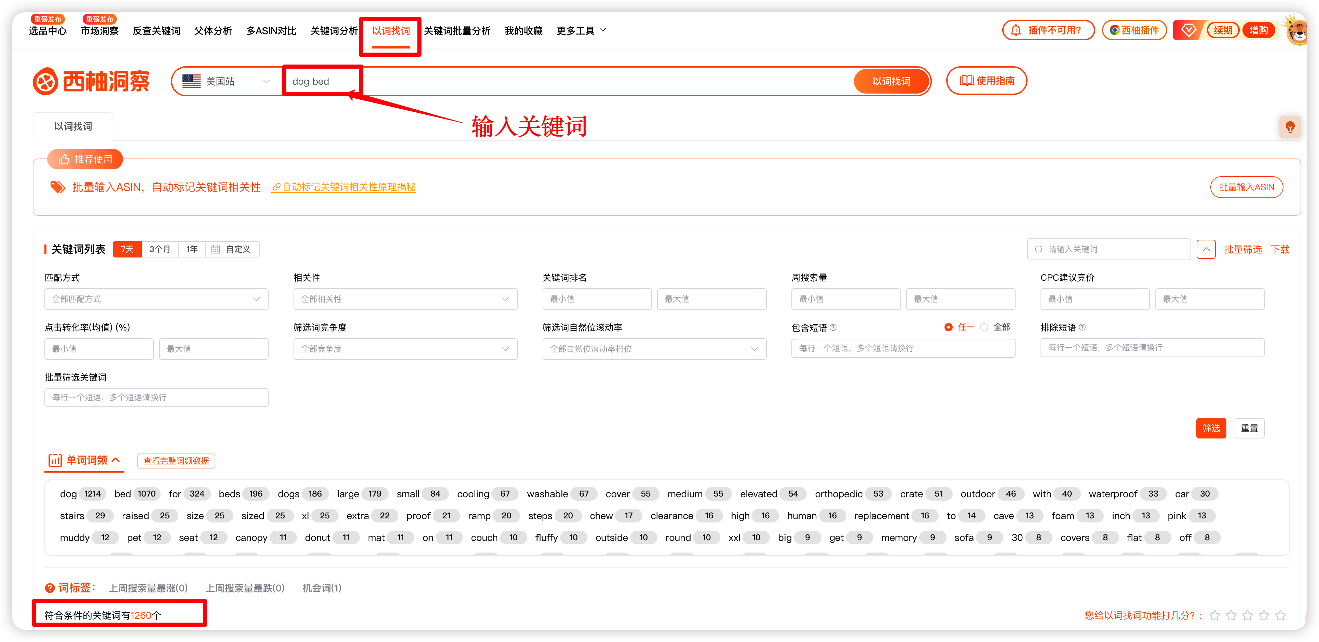Open the 美国站 marketplace dropdown
Image resolution: width=1319 pixels, height=642 pixels.
click(226, 81)
